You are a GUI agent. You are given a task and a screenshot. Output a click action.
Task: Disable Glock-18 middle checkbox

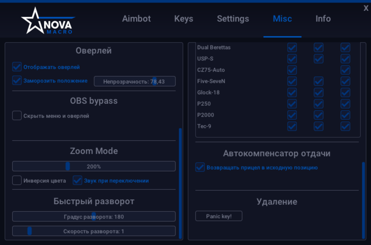point(318,92)
